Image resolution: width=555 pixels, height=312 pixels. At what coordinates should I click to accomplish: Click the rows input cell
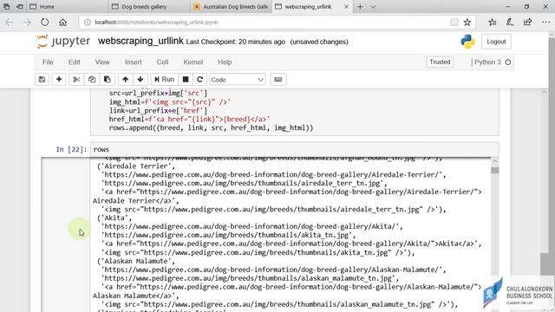[295, 149]
